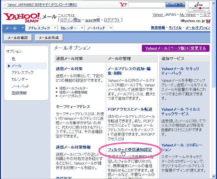Click the small Y! search logo
This screenshot has width=217, height=179.
pyautogui.click(x=123, y=5)
